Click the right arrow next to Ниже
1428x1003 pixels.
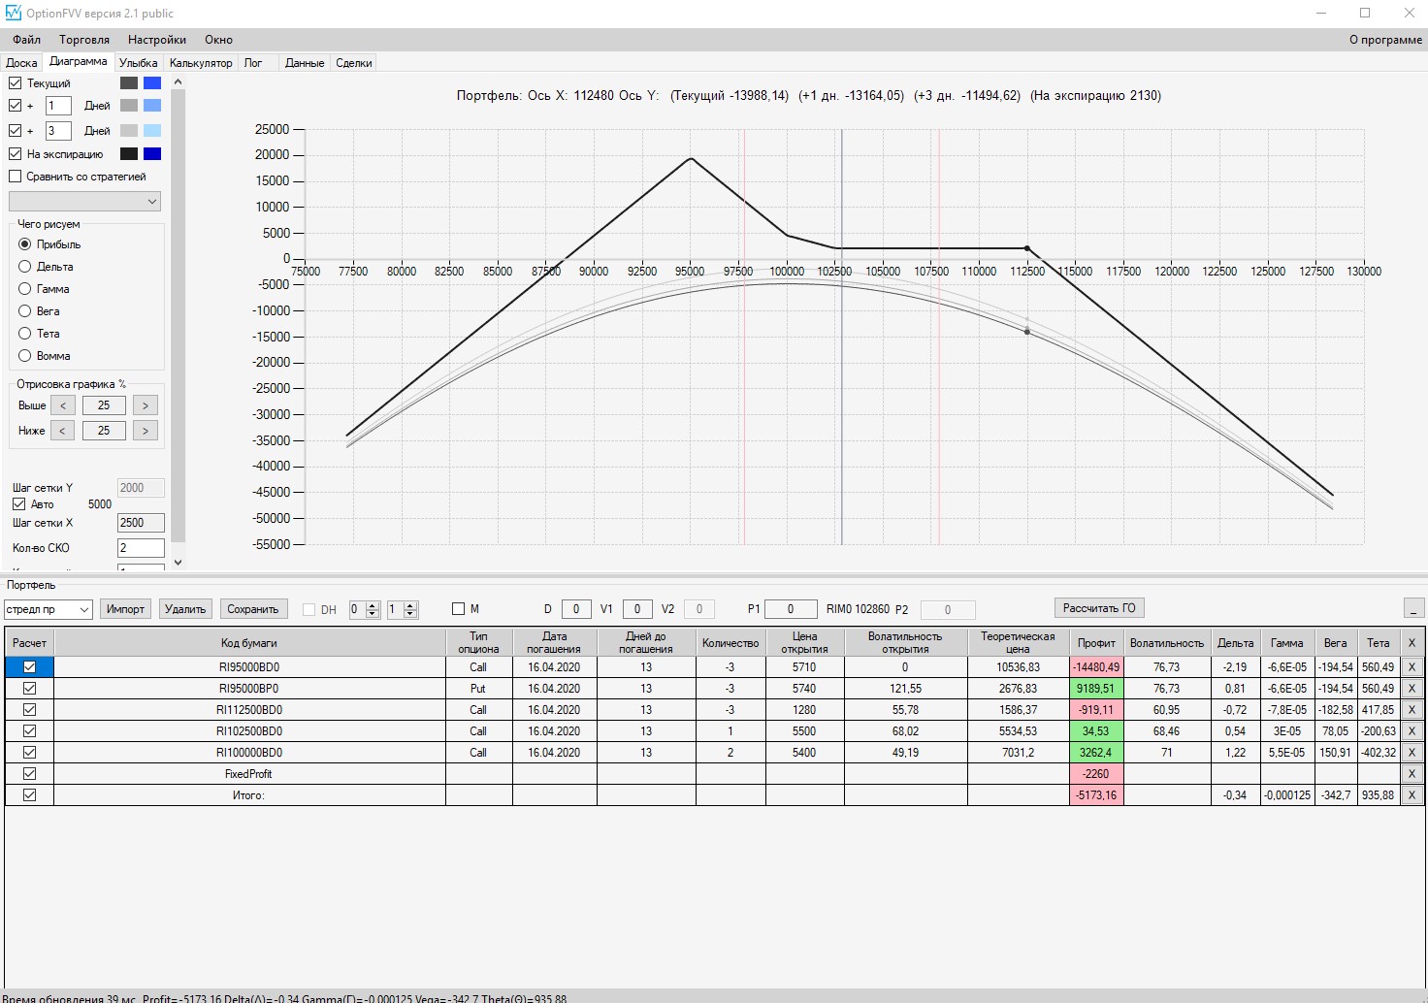click(x=146, y=431)
